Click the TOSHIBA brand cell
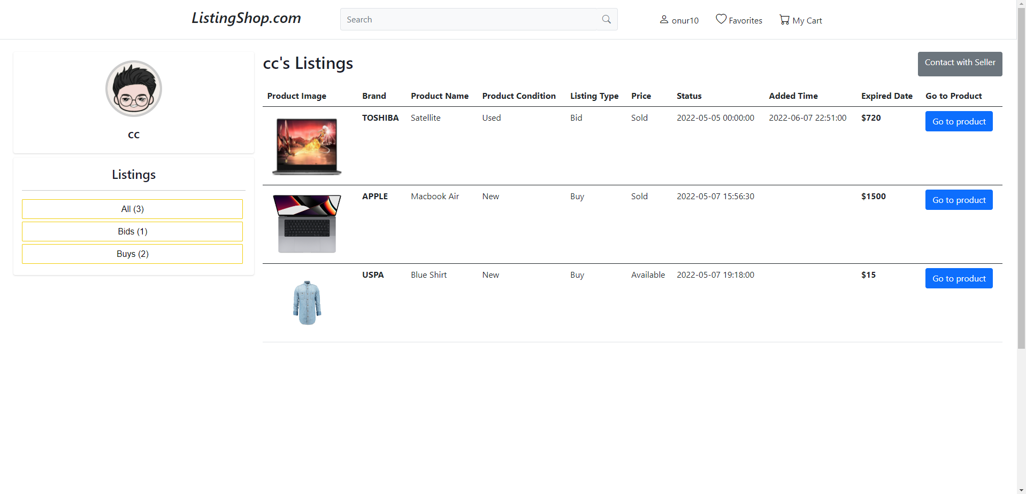This screenshot has width=1026, height=494. tap(380, 117)
